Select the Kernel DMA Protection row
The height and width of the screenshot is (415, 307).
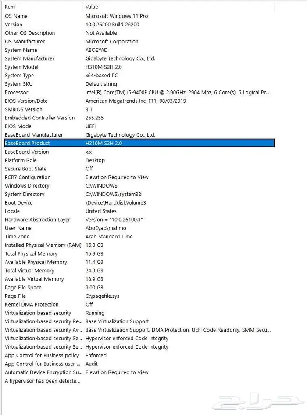[x=139, y=304]
